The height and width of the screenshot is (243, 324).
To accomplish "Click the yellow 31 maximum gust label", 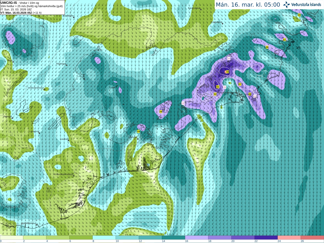I will (218, 87).
